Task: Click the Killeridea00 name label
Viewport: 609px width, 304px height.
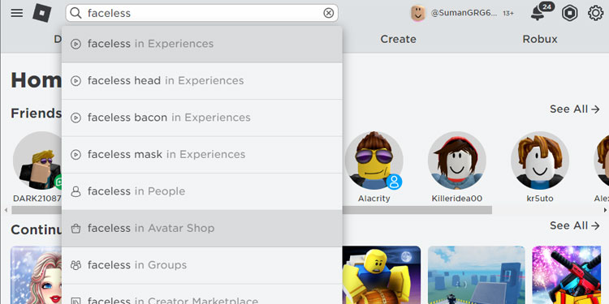Action: (456, 199)
